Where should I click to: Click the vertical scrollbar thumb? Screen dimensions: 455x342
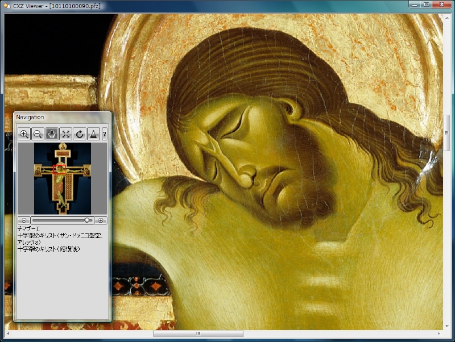coord(446,132)
